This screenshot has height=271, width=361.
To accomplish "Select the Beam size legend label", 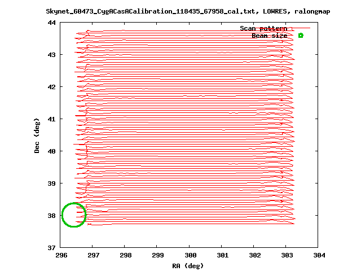I will point(269,36).
